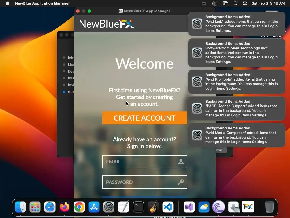The image size is (290, 218).
Task: Open Terminal from the Dock
Action: pyautogui.click(x=138, y=207)
